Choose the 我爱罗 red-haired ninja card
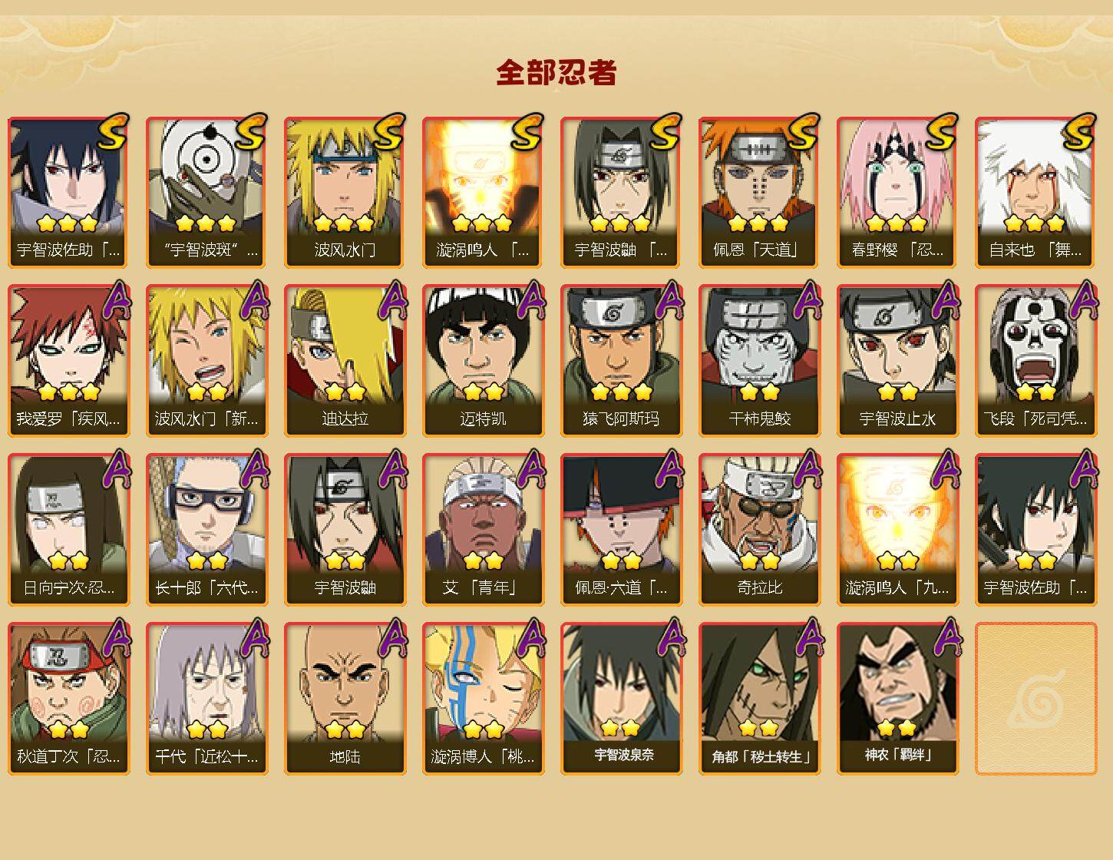The image size is (1113, 860). pos(68,361)
